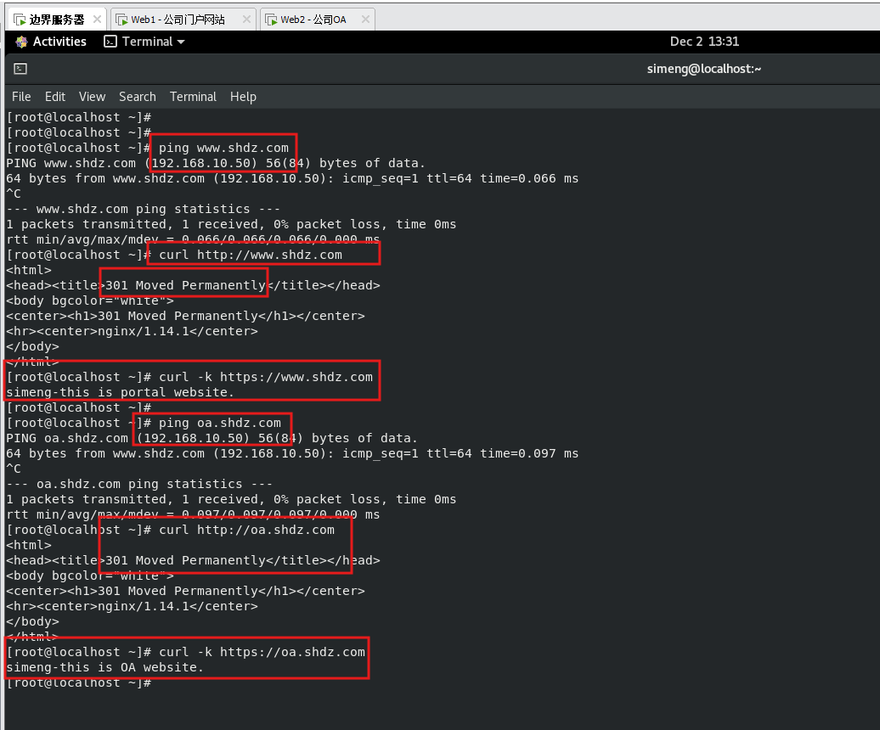
Task: Close the Web2 - 公司OA tab
Action: [x=364, y=20]
